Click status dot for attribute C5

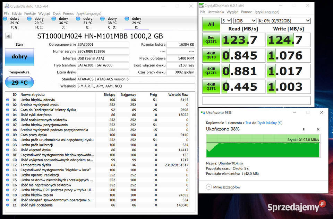pyautogui.click(x=8, y=180)
